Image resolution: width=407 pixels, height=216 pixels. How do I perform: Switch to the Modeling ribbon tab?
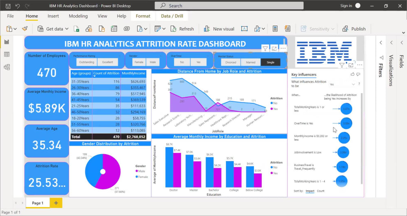click(78, 16)
